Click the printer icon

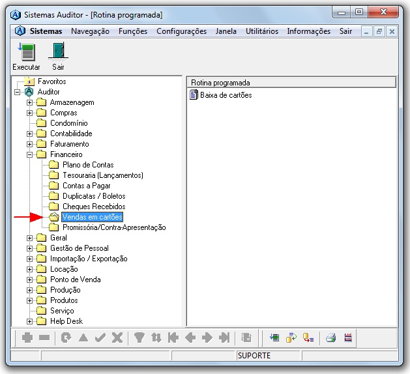tap(330, 338)
